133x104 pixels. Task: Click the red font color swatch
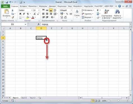point(33,17)
